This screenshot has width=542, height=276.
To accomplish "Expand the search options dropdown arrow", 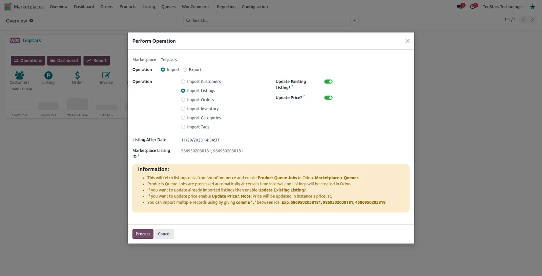I will click(x=354, y=21).
